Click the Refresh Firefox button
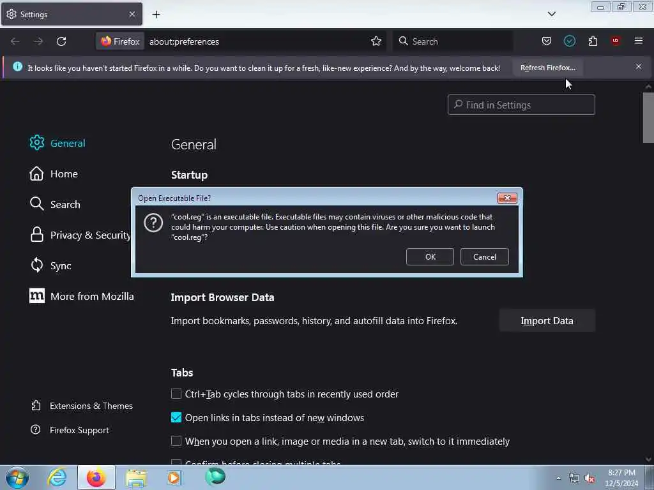The width and height of the screenshot is (654, 490). pyautogui.click(x=547, y=68)
